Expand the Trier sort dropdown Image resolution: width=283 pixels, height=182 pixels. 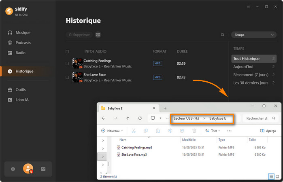pos(213,131)
